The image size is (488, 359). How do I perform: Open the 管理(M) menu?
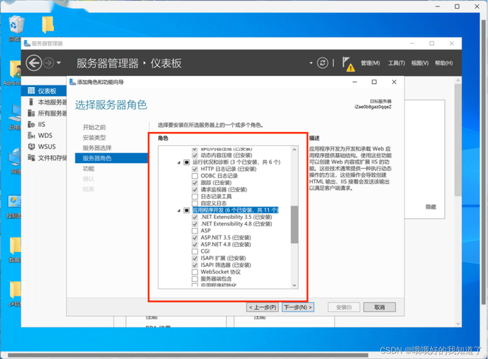pyautogui.click(x=370, y=63)
